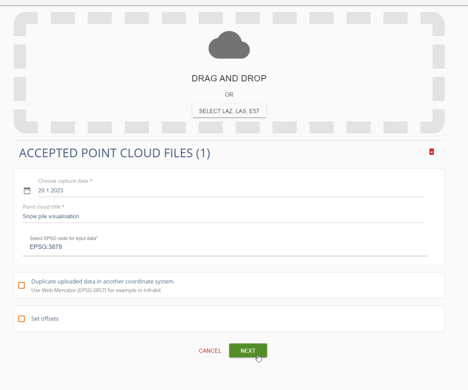The height and width of the screenshot is (390, 468).
Task: Click the OR separator text
Action: point(229,95)
